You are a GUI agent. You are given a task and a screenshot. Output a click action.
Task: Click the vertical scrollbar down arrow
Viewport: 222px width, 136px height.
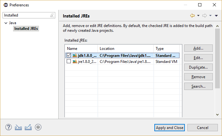217,115
